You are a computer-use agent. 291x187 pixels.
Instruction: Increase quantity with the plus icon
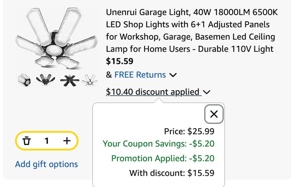67,141
